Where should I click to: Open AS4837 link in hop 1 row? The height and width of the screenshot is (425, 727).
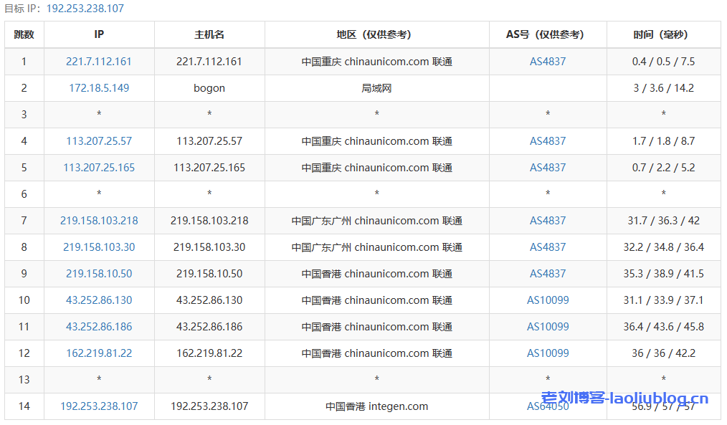tap(548, 61)
